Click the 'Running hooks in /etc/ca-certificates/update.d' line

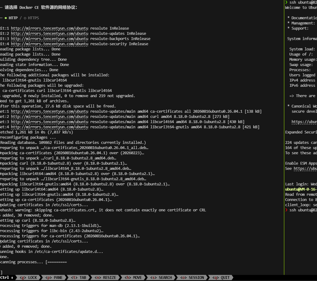[51, 252]
